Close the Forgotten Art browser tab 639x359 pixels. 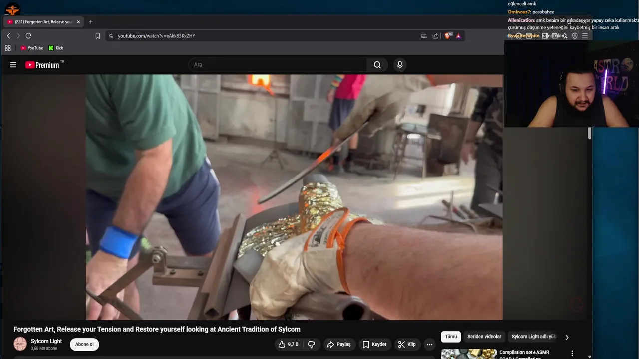click(x=78, y=22)
